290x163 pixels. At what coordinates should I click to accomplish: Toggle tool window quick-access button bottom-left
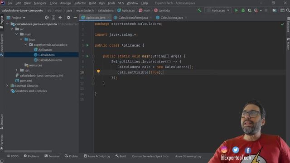click(2, 161)
